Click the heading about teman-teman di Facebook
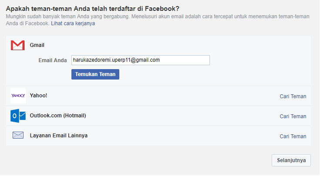This screenshot has width=320, height=176. (93, 8)
